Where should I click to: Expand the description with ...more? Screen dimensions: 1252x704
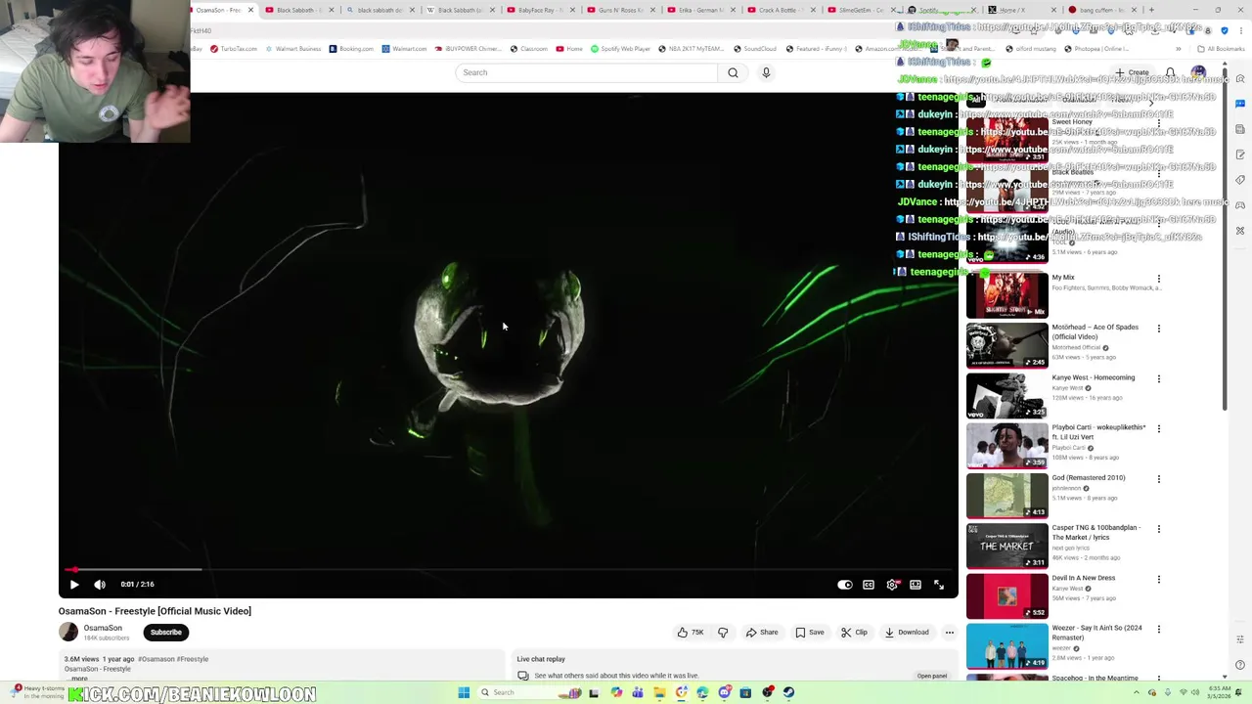point(79,679)
